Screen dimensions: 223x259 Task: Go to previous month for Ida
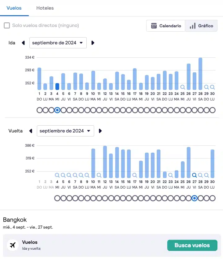coord(23,43)
